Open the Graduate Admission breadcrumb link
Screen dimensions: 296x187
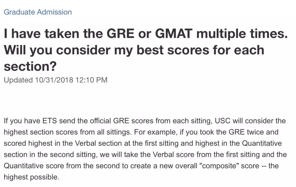point(38,12)
